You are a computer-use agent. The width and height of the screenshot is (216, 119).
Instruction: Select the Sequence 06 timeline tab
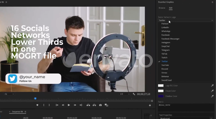pos(17,112)
